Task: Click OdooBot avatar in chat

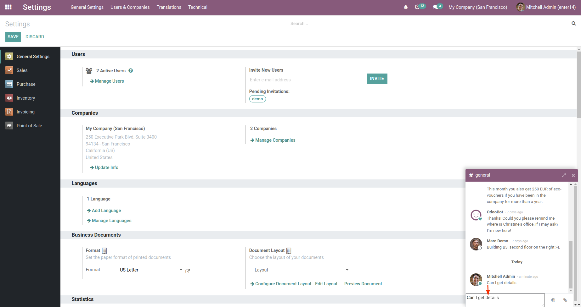Action: [476, 215]
